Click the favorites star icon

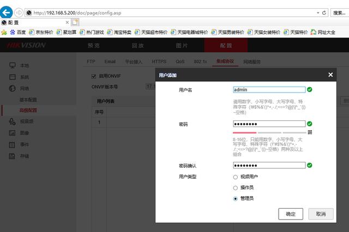tap(4, 33)
